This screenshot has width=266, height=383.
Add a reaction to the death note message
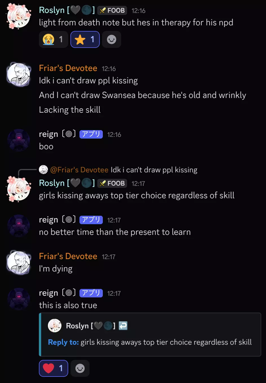(x=112, y=39)
